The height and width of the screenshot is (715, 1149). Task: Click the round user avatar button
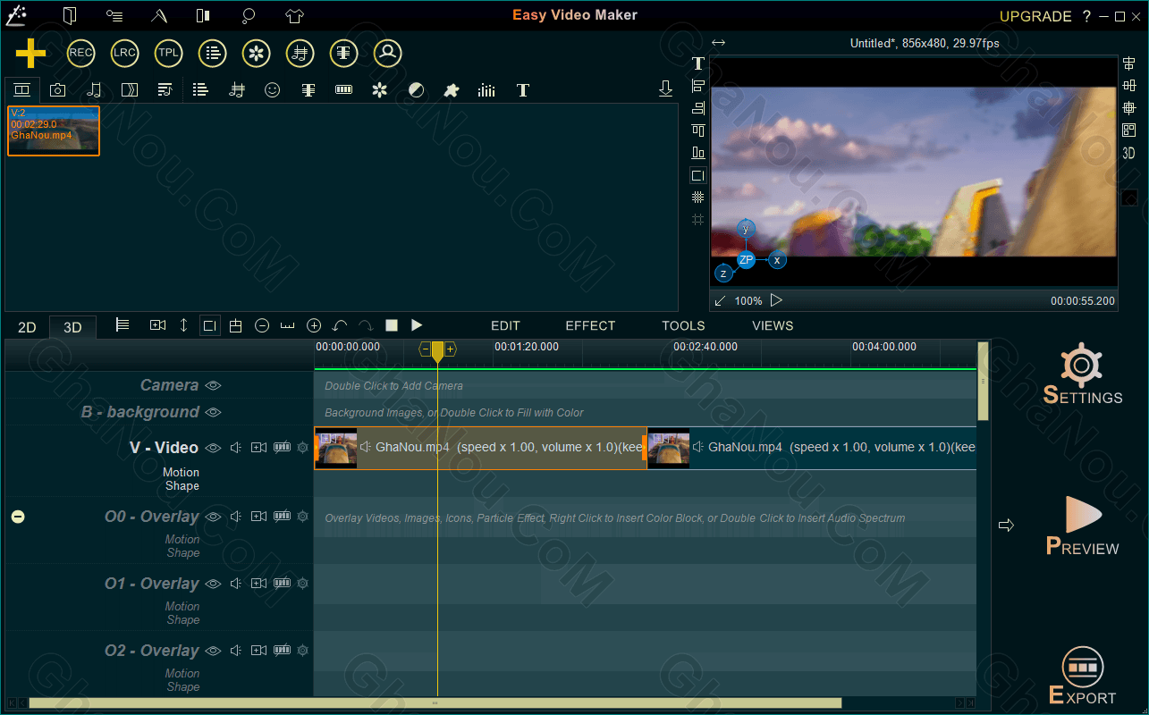(x=388, y=54)
